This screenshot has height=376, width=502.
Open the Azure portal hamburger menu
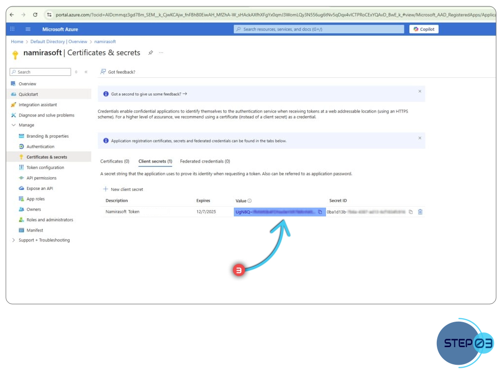click(x=28, y=29)
